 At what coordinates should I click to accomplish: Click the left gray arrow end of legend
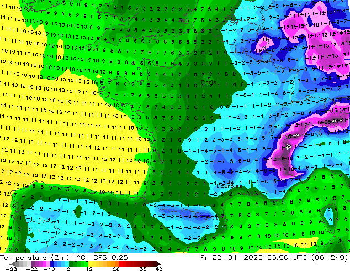pos(12,264)
